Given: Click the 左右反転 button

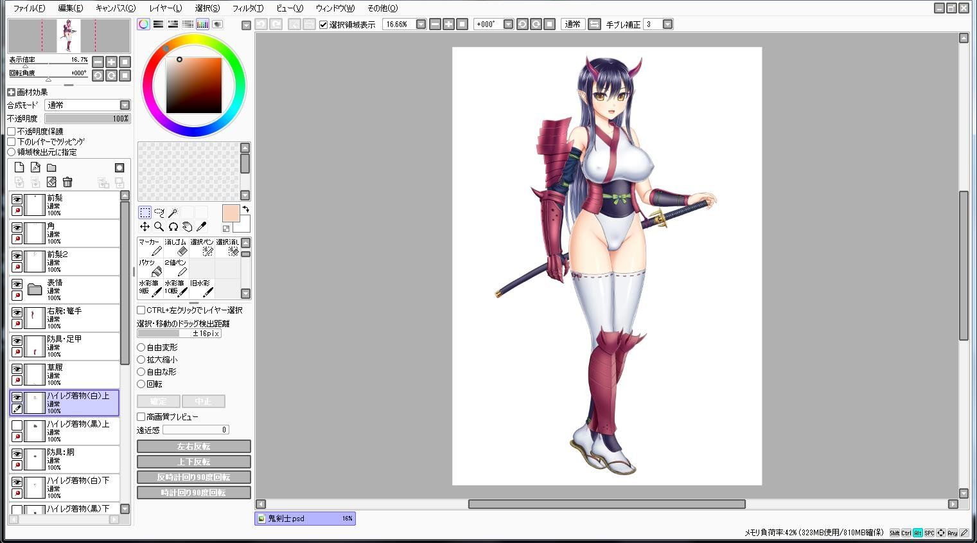Looking at the screenshot, I should [194, 447].
